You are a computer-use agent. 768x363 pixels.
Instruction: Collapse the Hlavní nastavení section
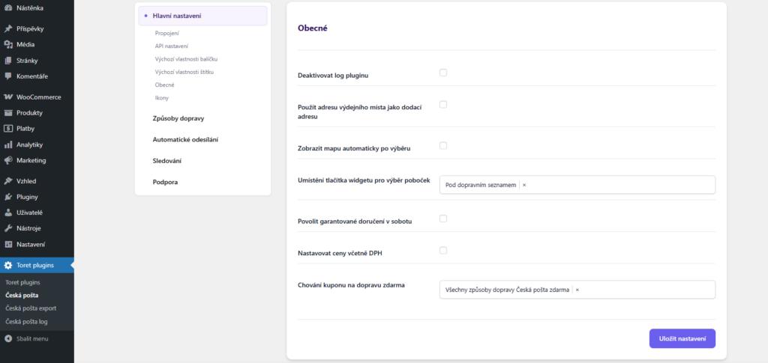coord(202,16)
